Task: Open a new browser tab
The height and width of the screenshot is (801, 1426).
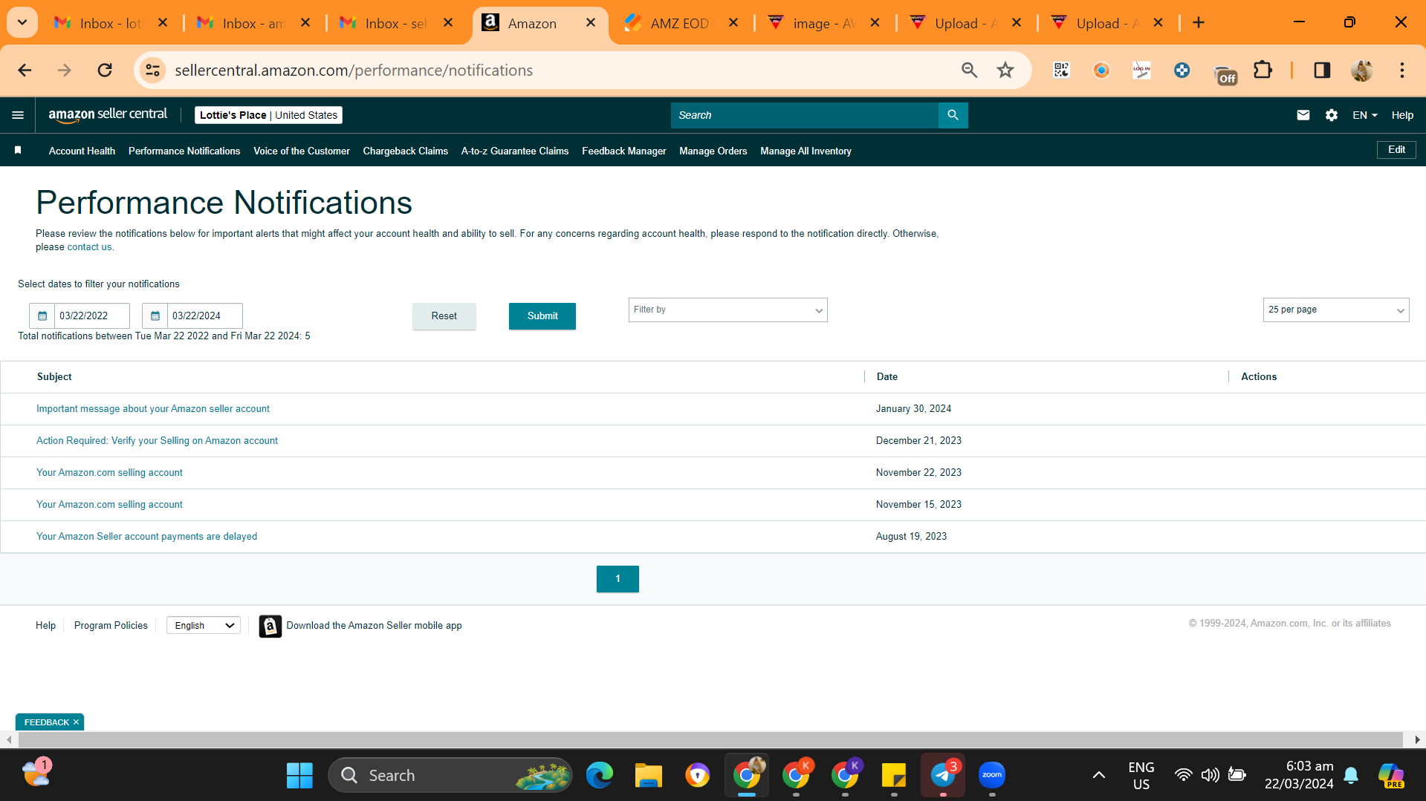Action: pos(1199,23)
